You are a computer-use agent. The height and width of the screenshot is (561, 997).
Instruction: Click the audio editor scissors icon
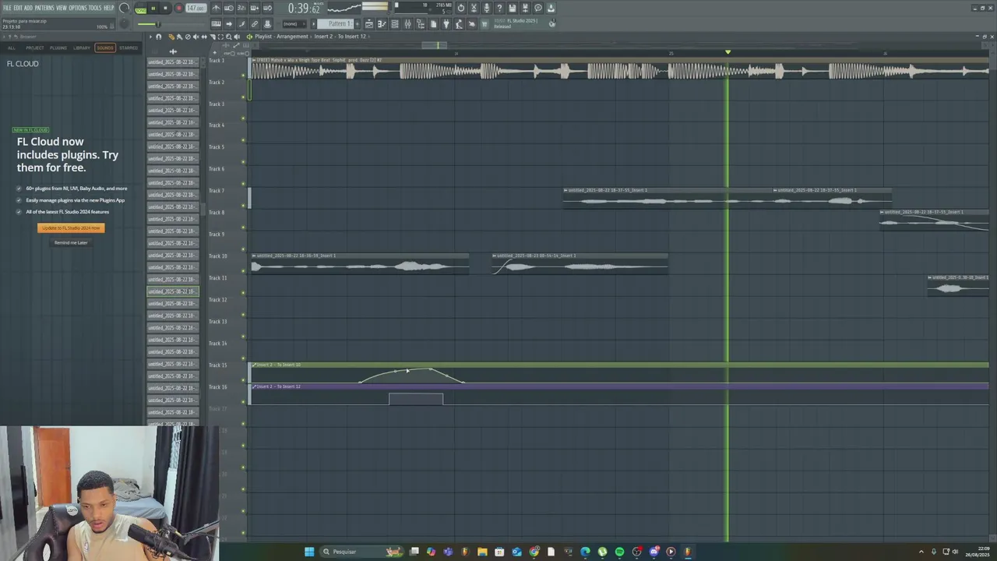pos(474,8)
